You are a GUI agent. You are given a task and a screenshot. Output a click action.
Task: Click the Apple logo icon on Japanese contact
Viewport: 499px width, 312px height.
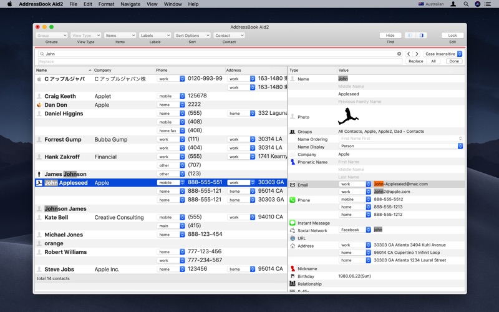[x=39, y=79]
